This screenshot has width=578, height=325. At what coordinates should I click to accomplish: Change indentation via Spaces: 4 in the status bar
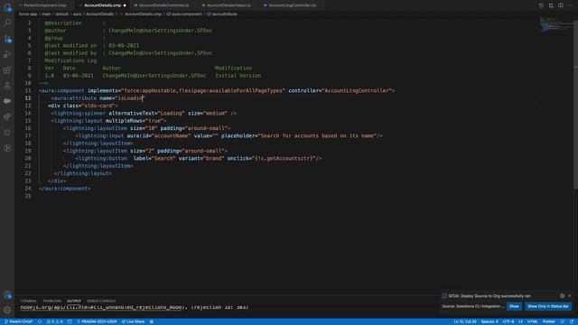pos(489,321)
